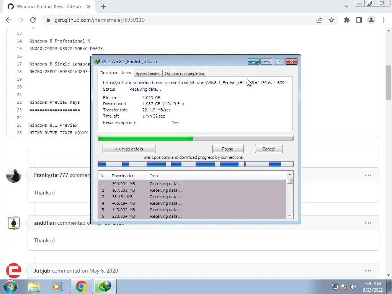This screenshot has height=294, width=392.
Task: Switch to the Download status tab
Action: pos(116,73)
